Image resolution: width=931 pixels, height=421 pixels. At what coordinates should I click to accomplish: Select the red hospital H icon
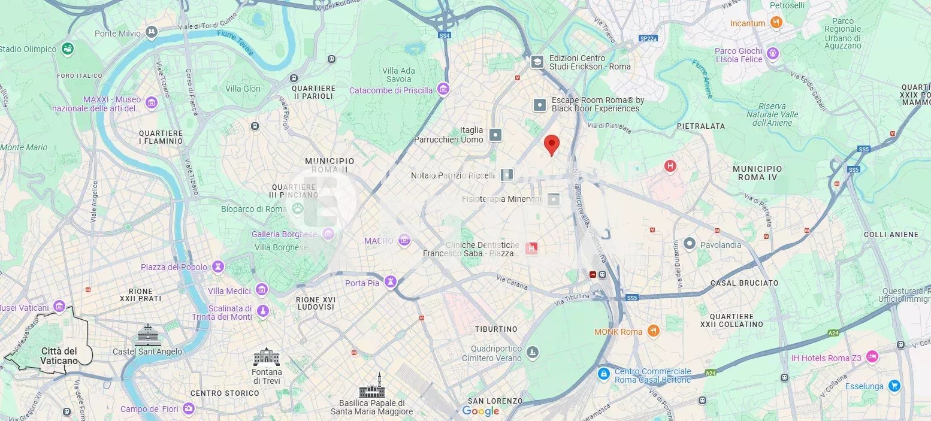tap(670, 166)
